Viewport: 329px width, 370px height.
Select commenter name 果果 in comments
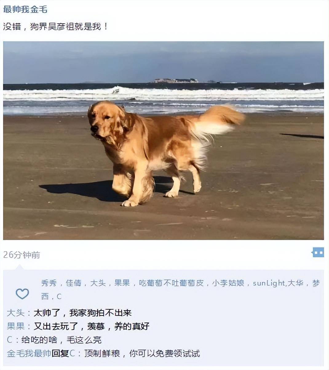[16, 326]
